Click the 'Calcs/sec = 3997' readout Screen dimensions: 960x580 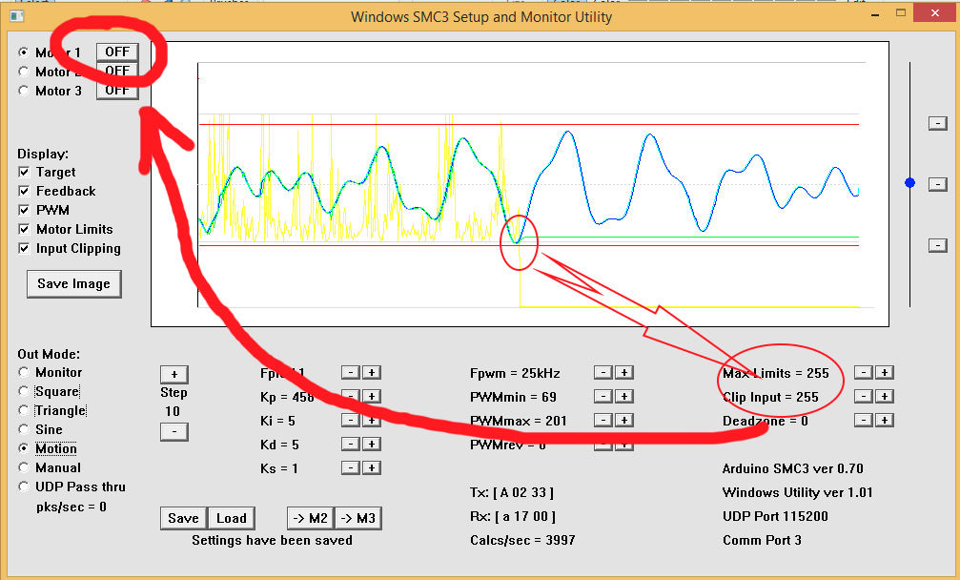coord(522,540)
